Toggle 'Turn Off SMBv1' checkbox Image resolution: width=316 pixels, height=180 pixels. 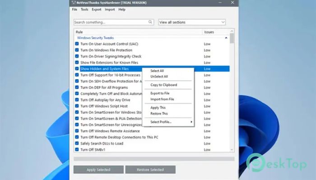77,149
